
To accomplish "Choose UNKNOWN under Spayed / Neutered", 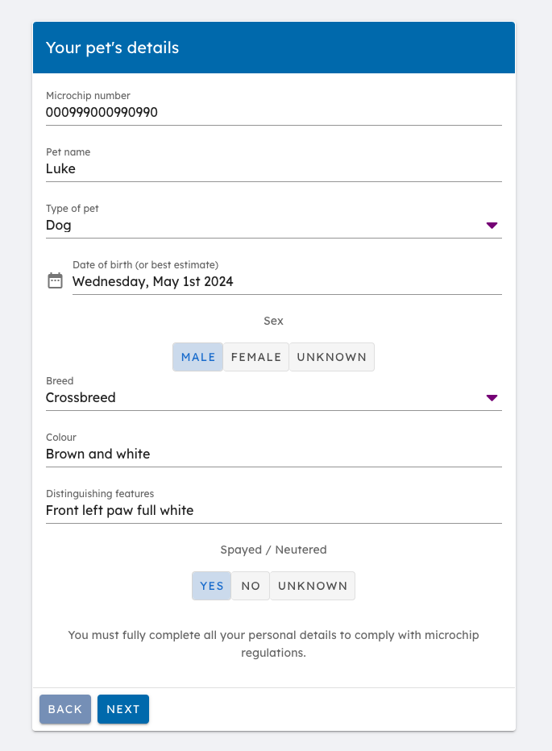I will pos(313,586).
